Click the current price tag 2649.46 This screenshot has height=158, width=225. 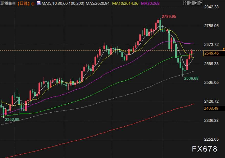click(x=211, y=53)
